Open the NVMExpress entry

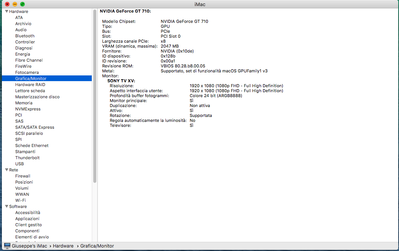(28, 109)
